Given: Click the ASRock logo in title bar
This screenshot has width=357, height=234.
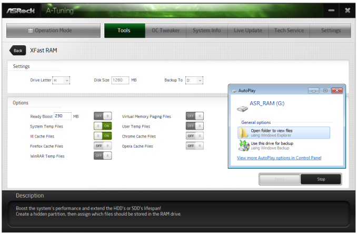Looking at the screenshot, I should [x=21, y=11].
